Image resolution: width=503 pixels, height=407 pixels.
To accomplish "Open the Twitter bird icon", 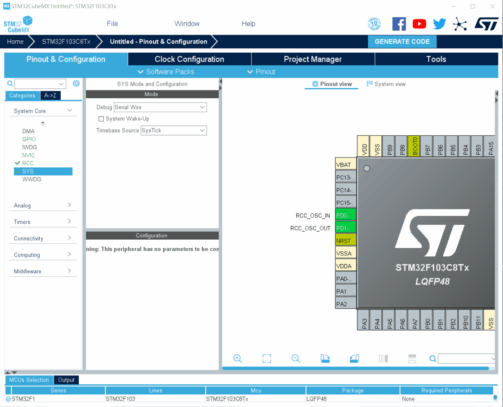I will coord(439,24).
